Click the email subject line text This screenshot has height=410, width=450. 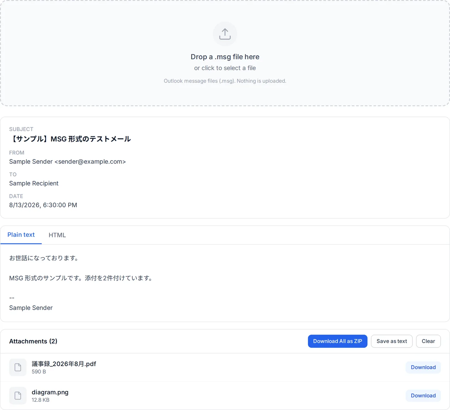70,139
